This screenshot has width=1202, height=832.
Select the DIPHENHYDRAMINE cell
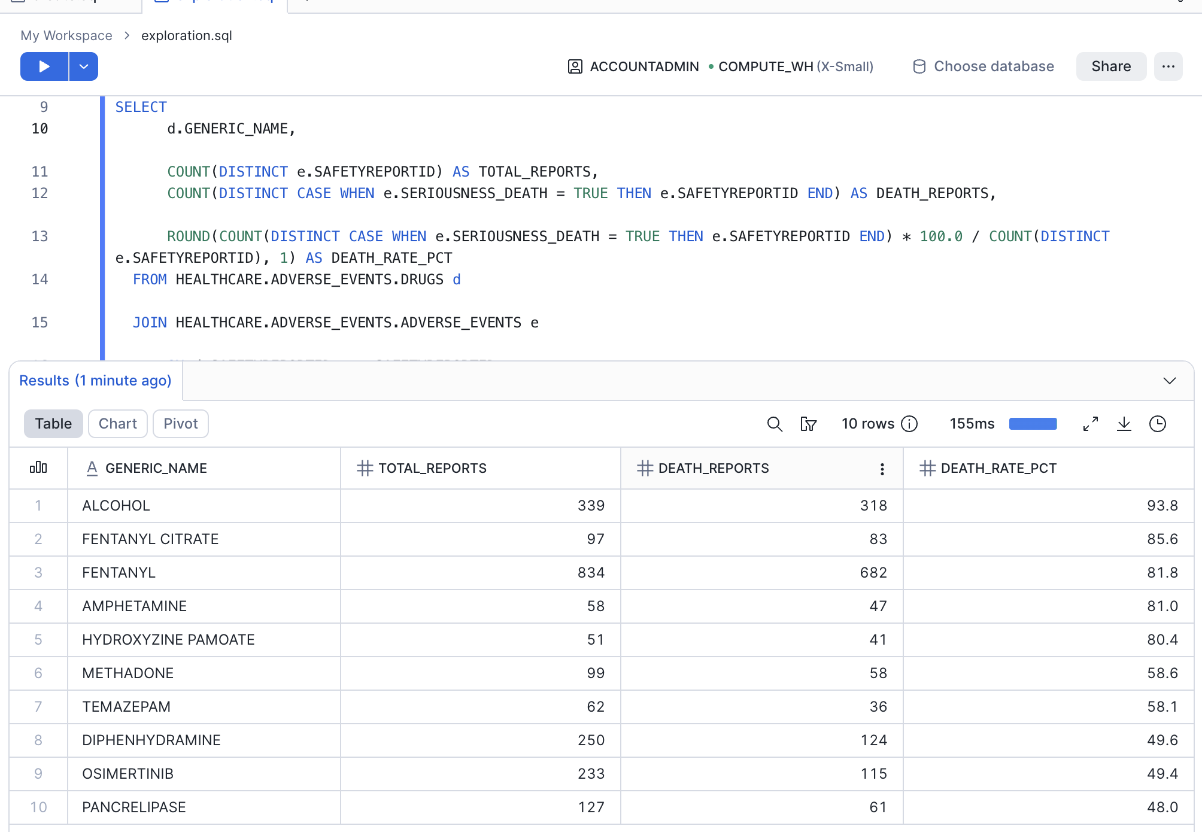(x=204, y=740)
